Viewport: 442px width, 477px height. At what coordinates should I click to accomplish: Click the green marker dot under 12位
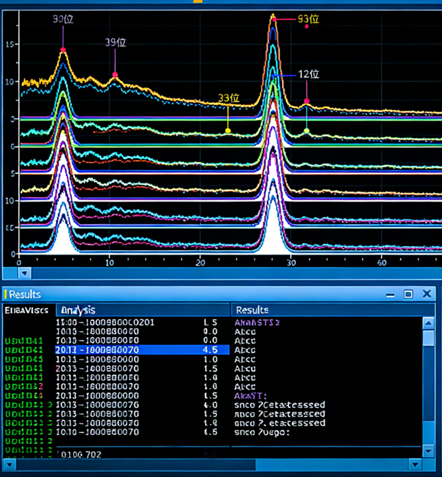(307, 131)
